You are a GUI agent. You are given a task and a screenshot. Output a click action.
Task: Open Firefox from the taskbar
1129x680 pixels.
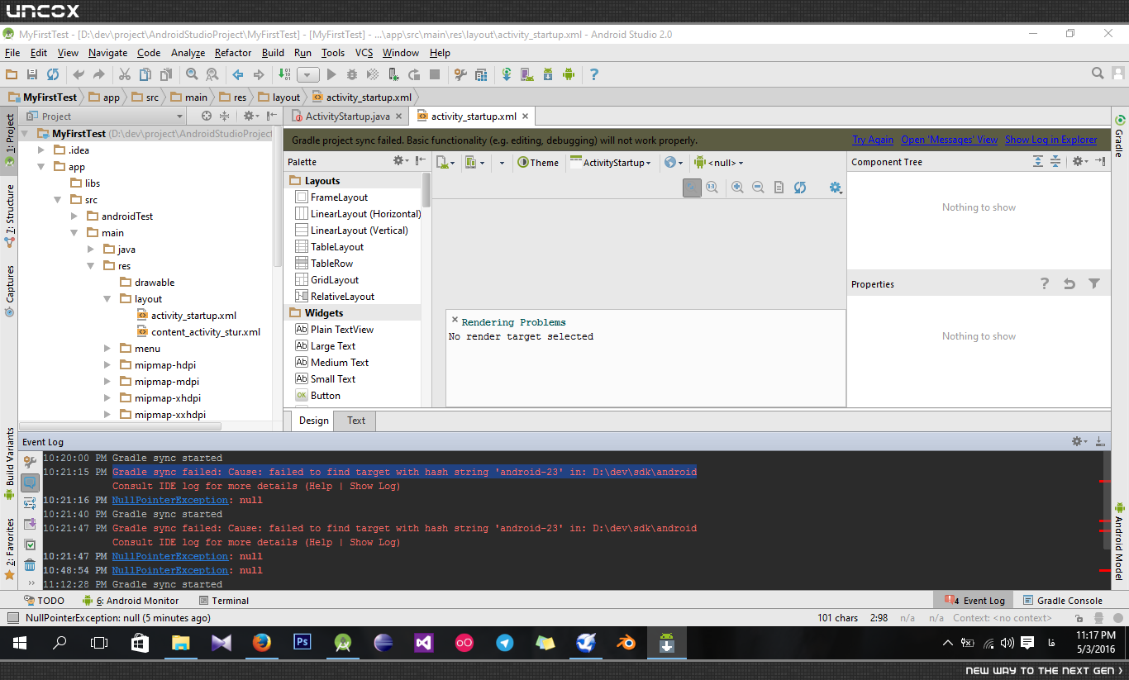click(261, 642)
